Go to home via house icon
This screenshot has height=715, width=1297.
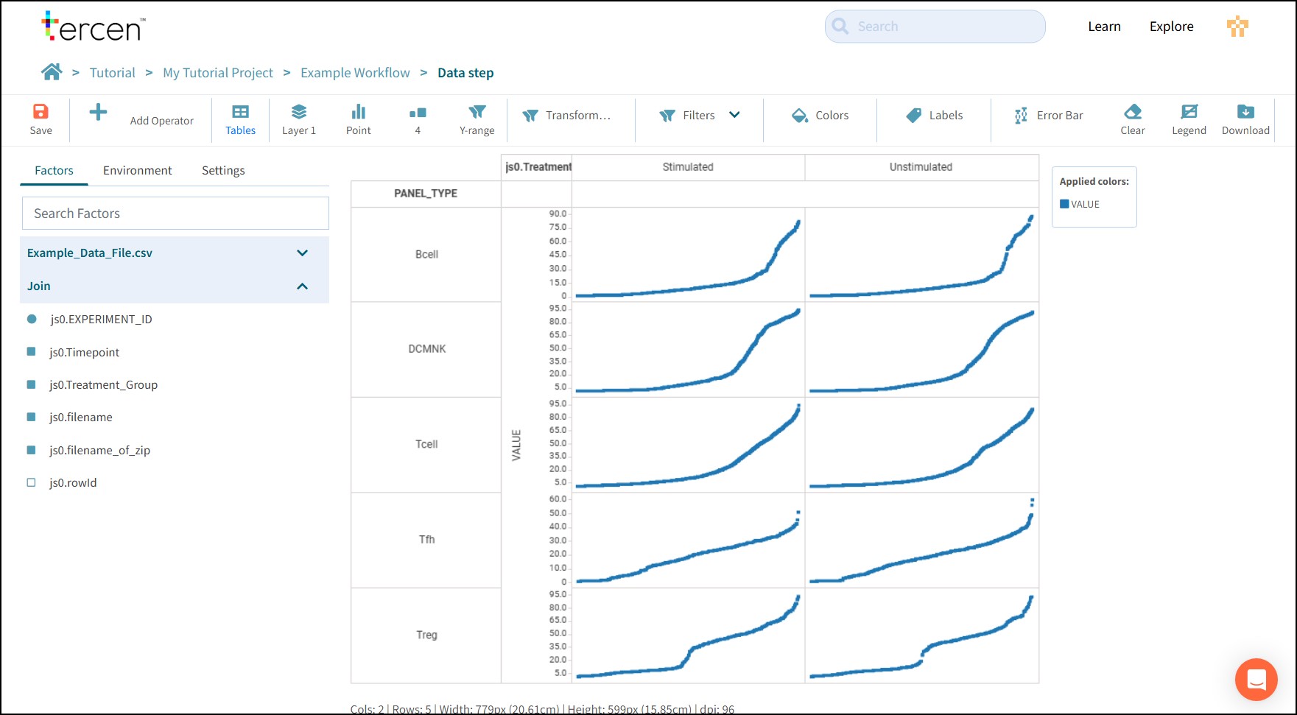point(52,72)
